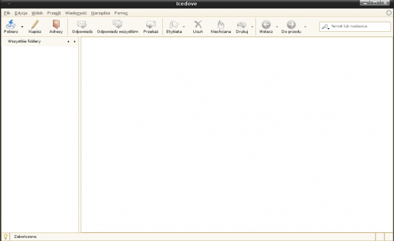
Task: Expand the Drukuj dropdown arrow
Action: tap(252, 27)
